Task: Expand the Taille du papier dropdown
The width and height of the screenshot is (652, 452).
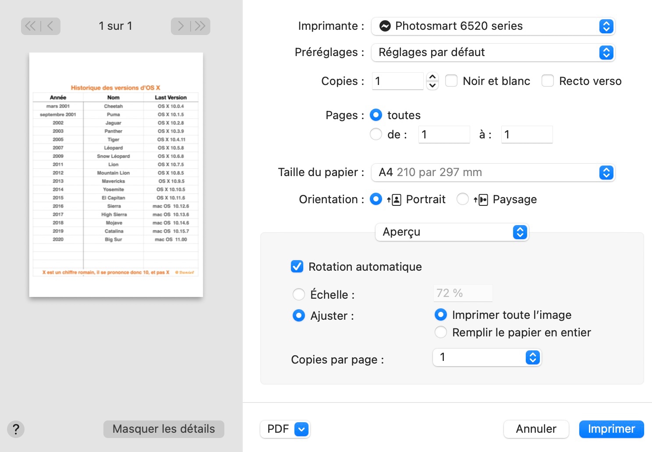Action: pos(493,173)
